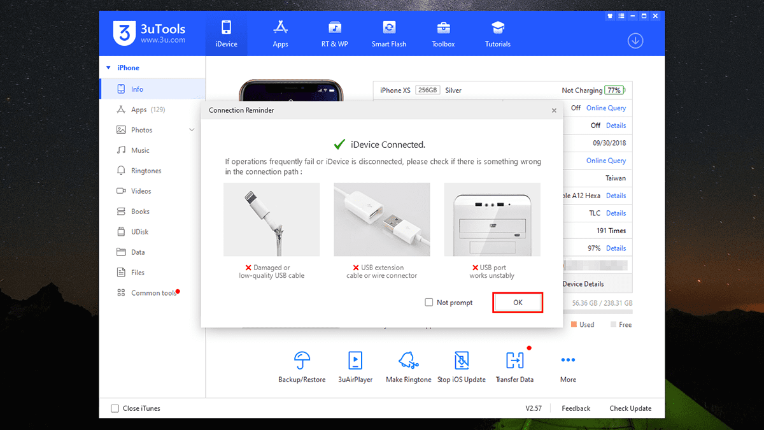Open Stop iOS Update tool
The height and width of the screenshot is (430, 764).
(x=462, y=365)
